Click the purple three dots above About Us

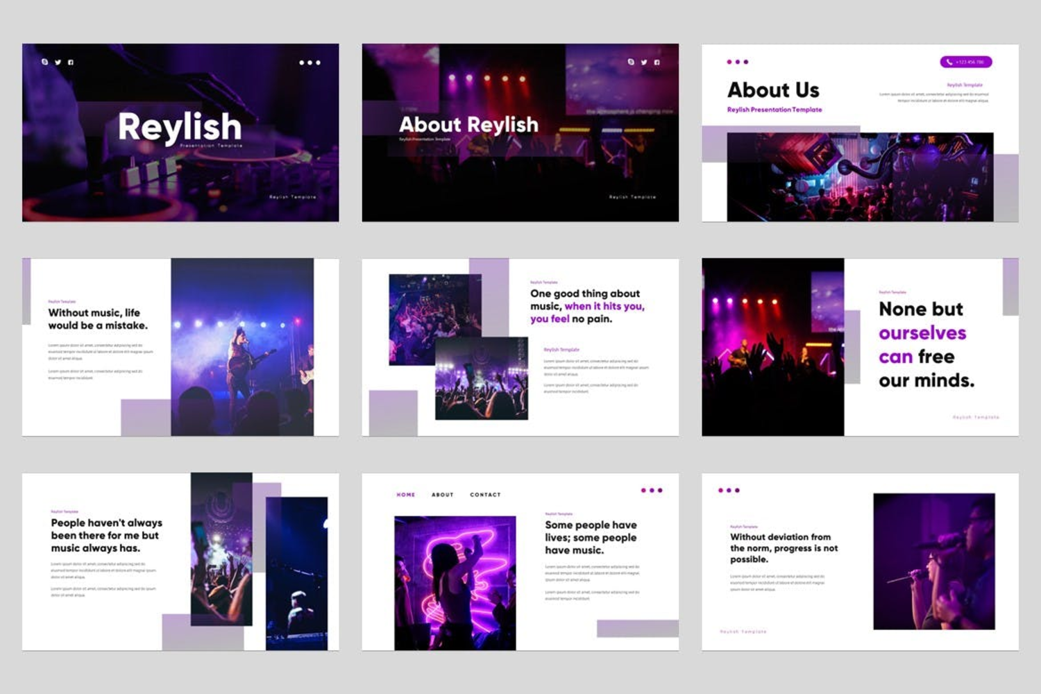[x=737, y=62]
